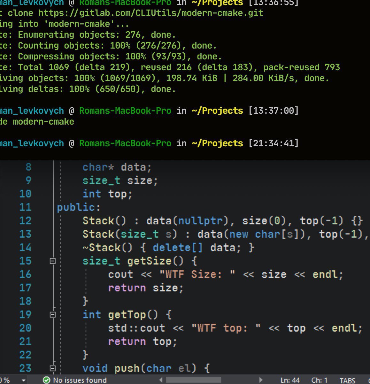Image resolution: width=370 pixels, height=384 pixels.
Task: Click the 'No issues found' status text
Action: coord(80,380)
